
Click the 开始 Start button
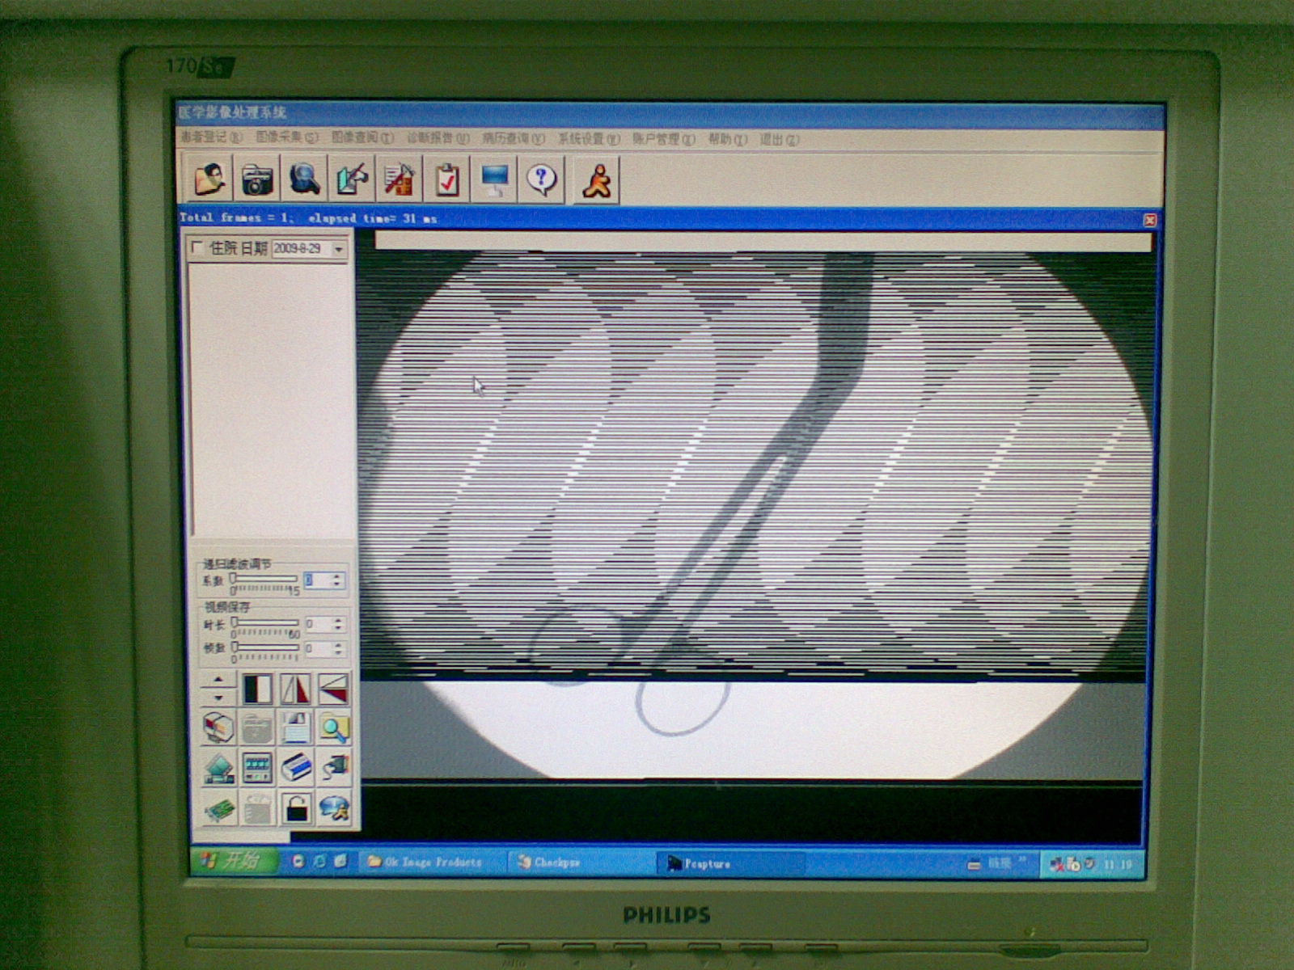(233, 862)
